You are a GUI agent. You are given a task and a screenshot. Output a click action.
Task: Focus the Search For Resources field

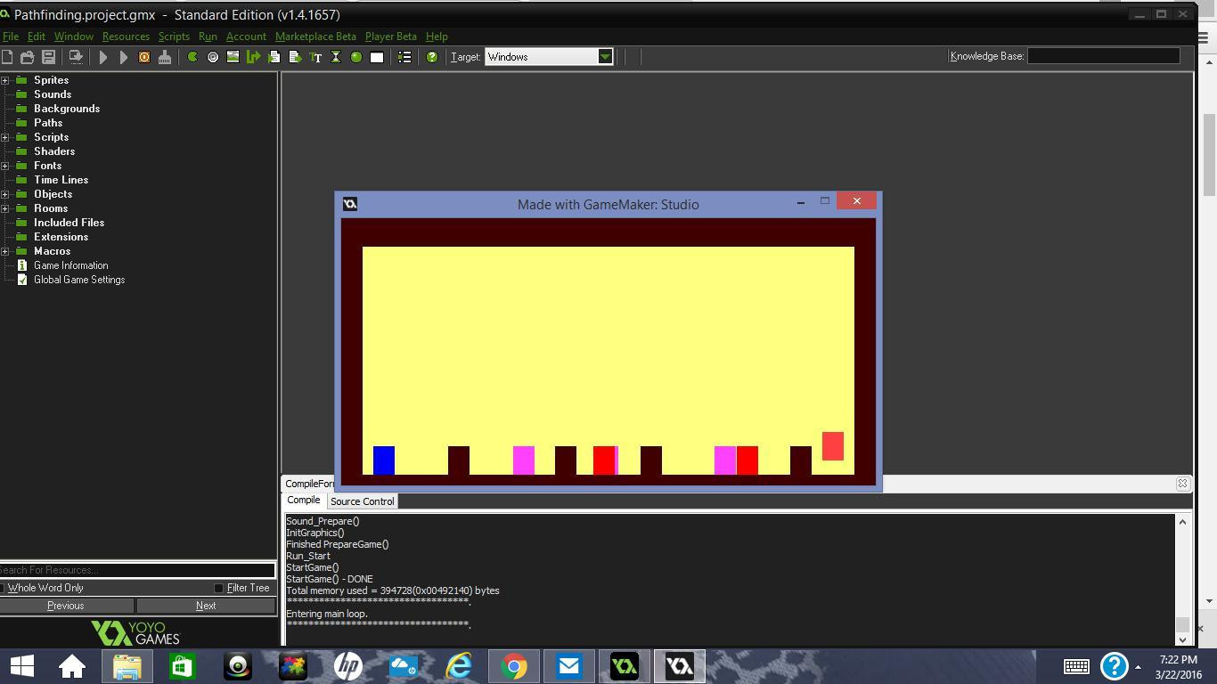tap(137, 570)
